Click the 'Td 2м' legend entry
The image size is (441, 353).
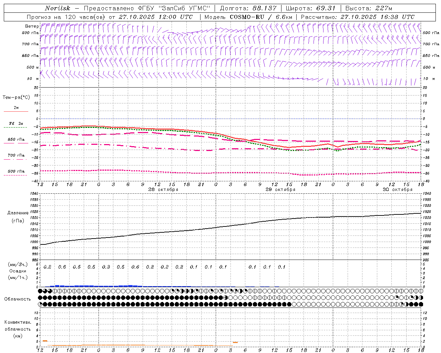click(16, 123)
